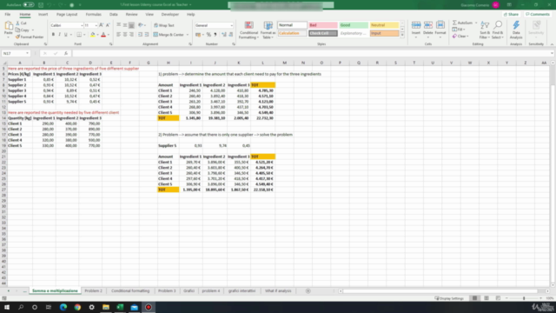Switch to Page Break Preview in status bar
Viewport: 556px width, 313px height.
point(498,298)
